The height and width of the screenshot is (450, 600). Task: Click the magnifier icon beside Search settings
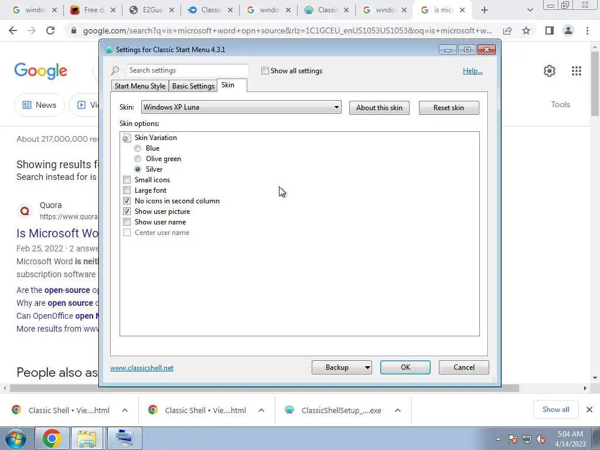pyautogui.click(x=115, y=71)
